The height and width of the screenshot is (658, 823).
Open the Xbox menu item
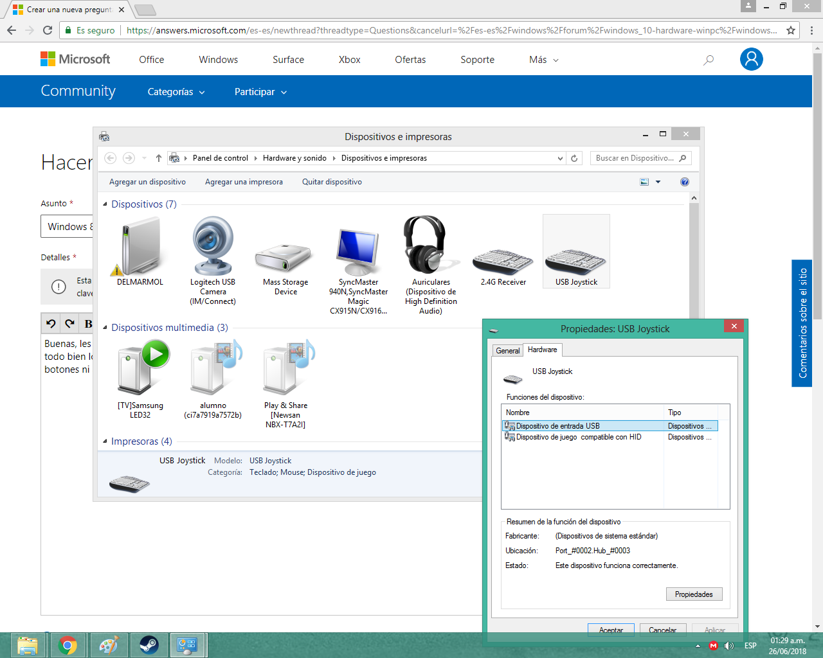point(350,60)
